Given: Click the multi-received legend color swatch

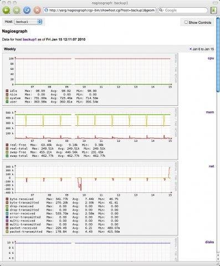Looking at the screenshot, I should tap(7, 221).
